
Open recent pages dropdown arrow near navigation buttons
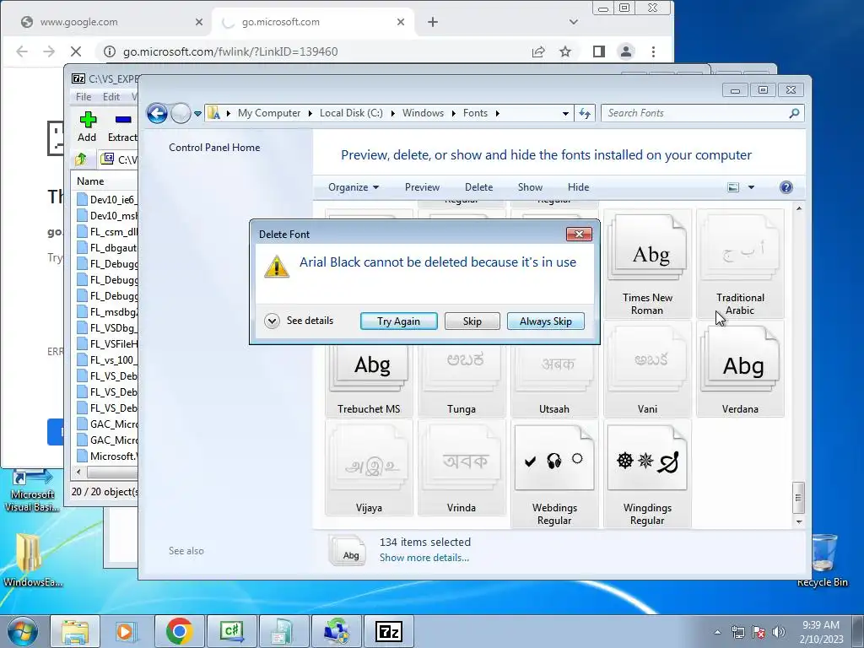[197, 114]
